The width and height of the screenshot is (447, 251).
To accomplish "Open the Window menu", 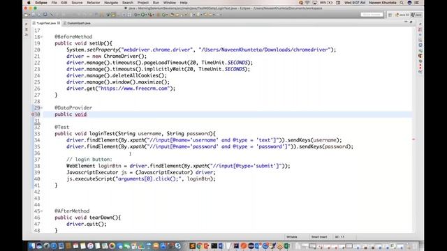I will coord(170,3).
